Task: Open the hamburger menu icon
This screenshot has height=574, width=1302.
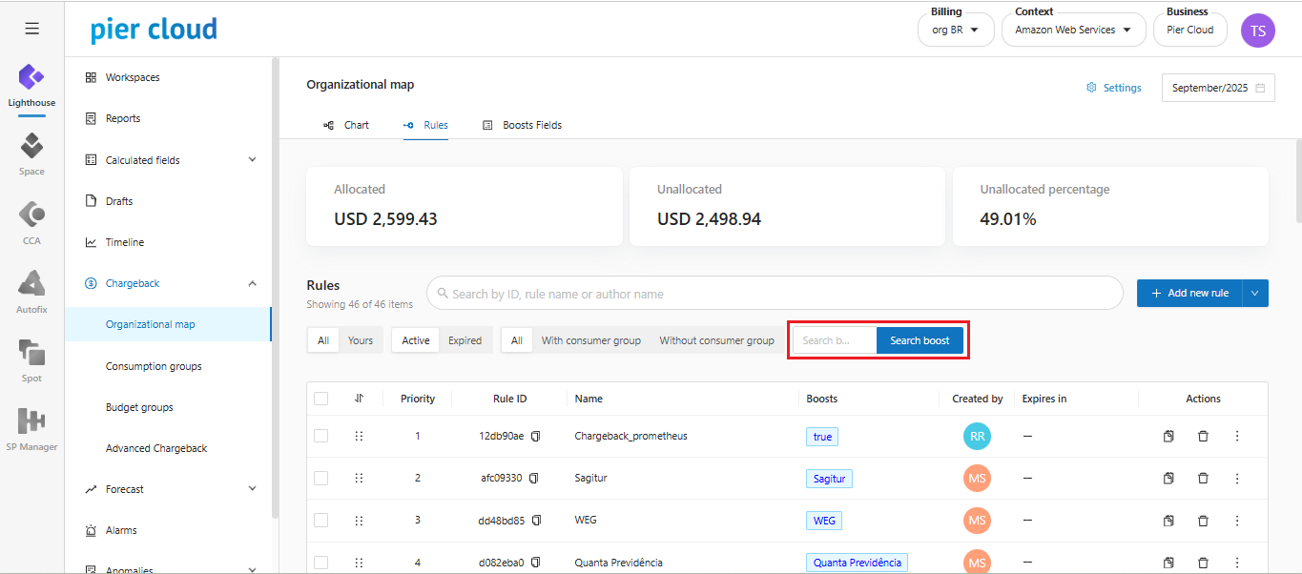Action: click(x=31, y=29)
